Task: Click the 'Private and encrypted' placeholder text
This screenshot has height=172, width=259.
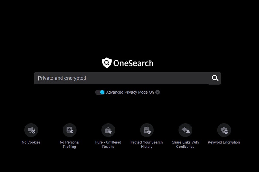Action: pos(62,78)
